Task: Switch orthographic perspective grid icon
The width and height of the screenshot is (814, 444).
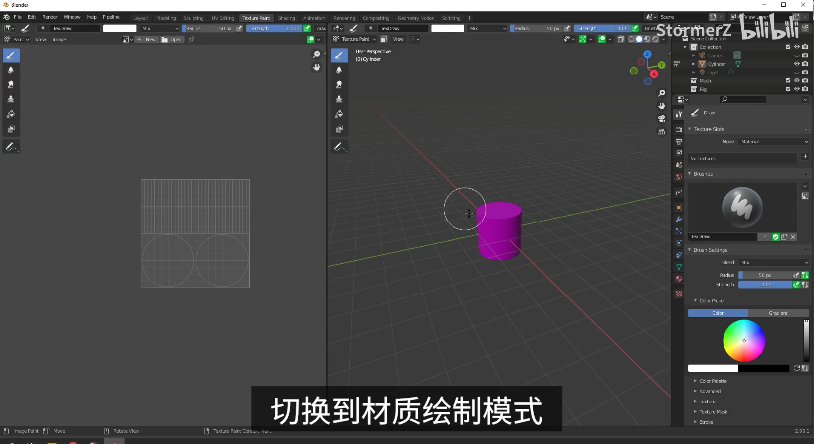Action: [662, 132]
